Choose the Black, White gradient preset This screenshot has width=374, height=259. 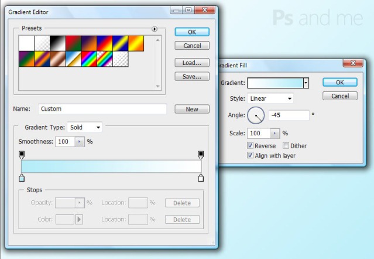(x=58, y=43)
